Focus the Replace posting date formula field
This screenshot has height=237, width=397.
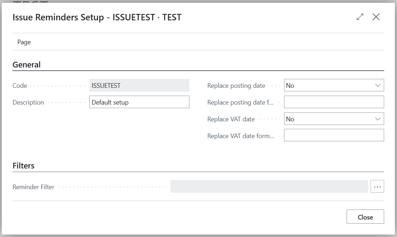[334, 102]
